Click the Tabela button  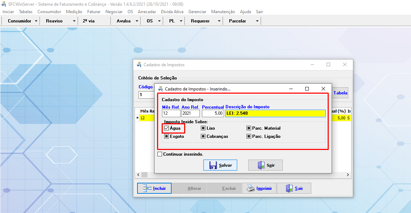pyautogui.click(x=340, y=93)
